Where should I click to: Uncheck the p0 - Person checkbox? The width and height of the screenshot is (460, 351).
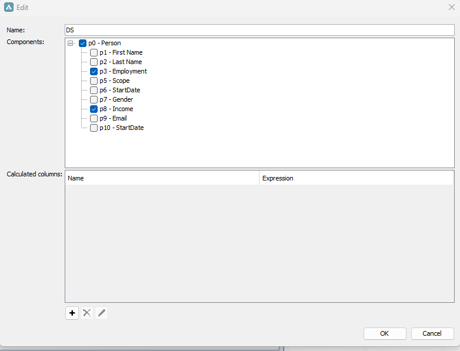(x=82, y=43)
